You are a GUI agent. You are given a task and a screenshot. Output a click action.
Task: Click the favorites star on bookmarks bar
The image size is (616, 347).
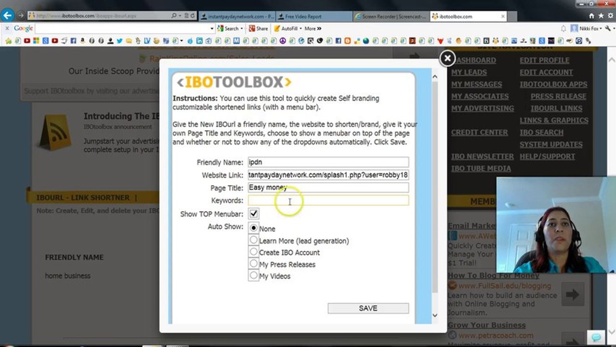coord(9,41)
